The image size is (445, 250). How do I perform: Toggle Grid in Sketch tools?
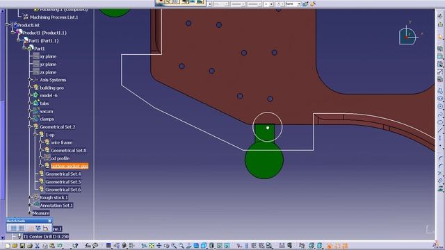point(14,228)
